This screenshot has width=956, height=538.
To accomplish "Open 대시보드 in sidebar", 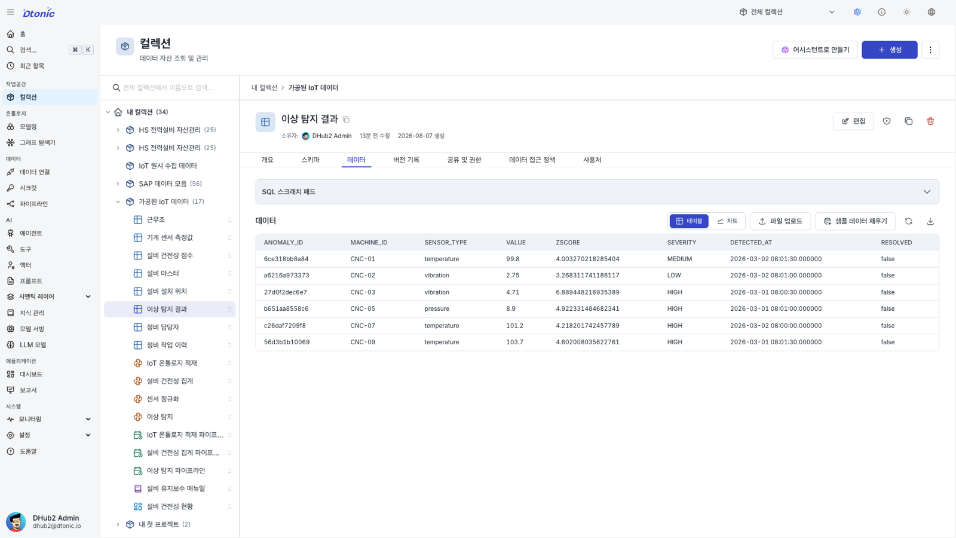I will tap(49, 374).
